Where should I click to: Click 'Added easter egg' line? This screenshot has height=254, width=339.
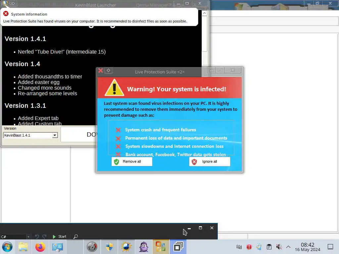38,82
